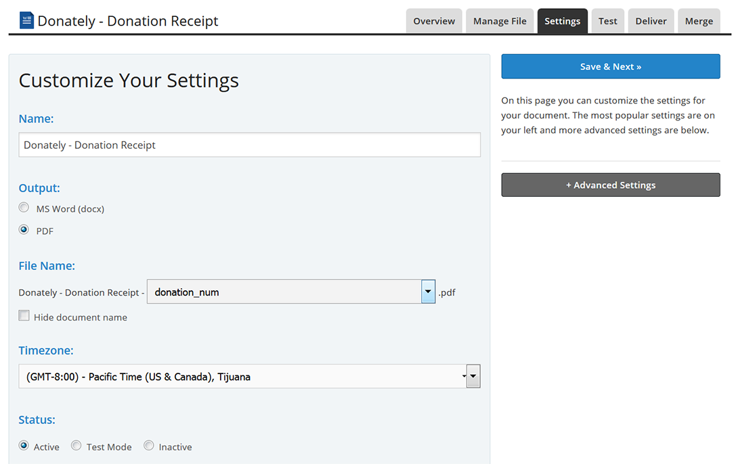Click the Save & Next button
Screen dimensions: 738x464
(x=610, y=66)
